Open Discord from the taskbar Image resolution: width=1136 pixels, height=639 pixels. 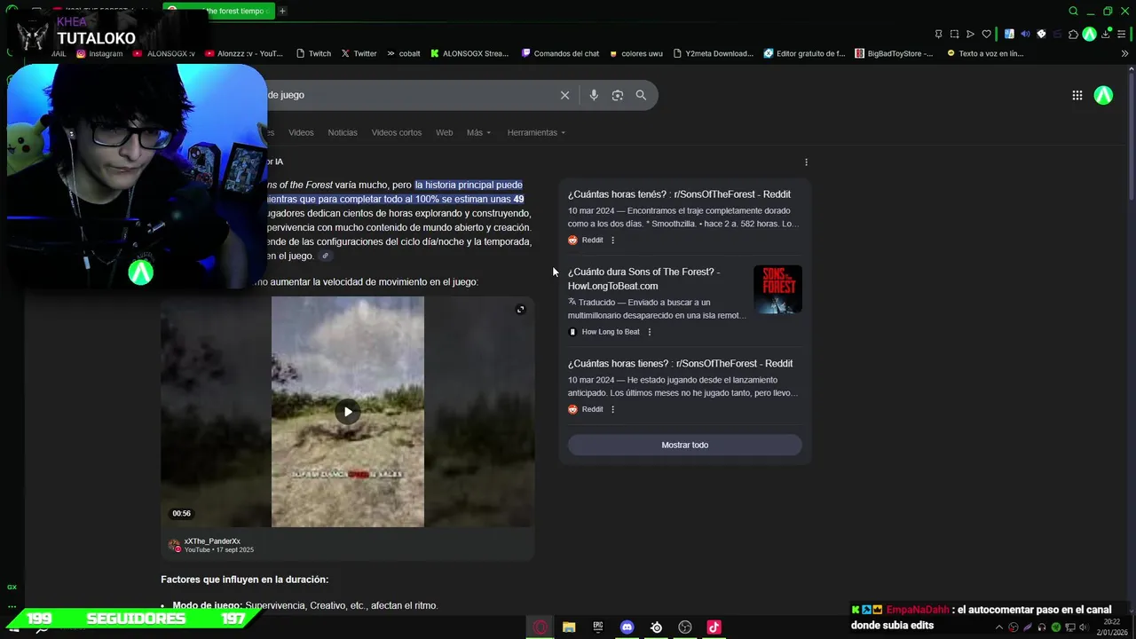click(x=627, y=627)
